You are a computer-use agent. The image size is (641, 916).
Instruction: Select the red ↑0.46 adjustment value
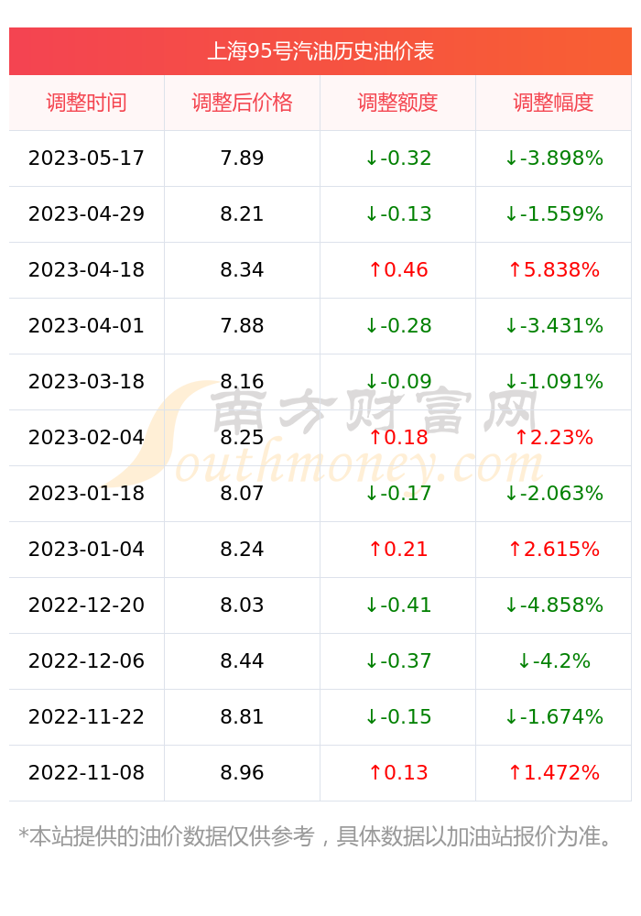[397, 270]
